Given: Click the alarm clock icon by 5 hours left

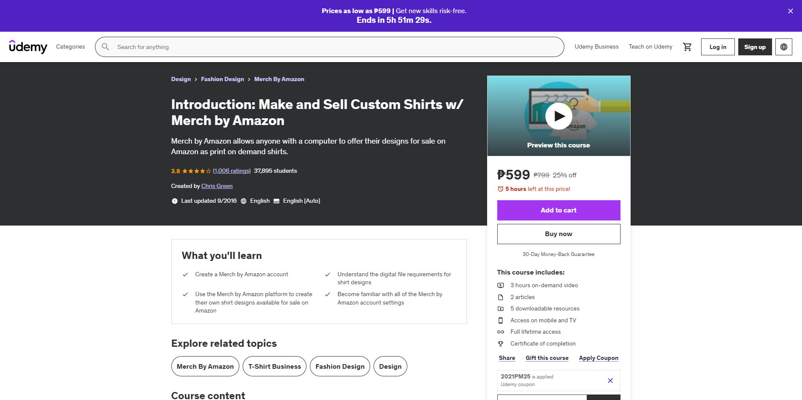Looking at the screenshot, I should click(501, 189).
